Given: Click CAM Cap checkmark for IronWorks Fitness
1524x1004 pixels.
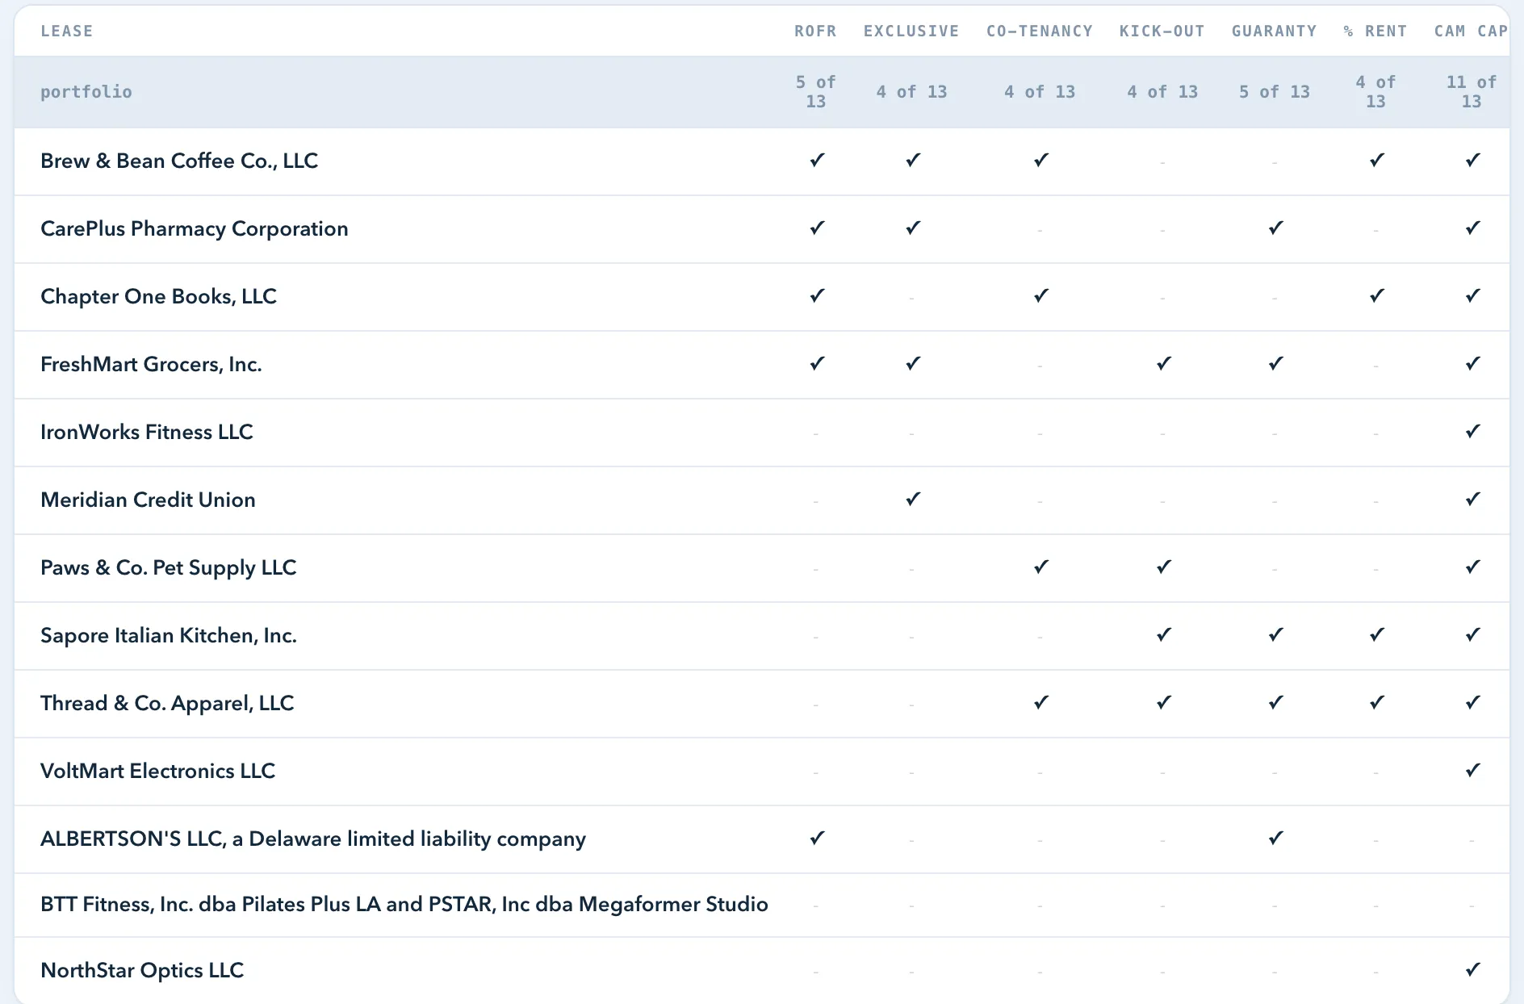Looking at the screenshot, I should pos(1472,432).
